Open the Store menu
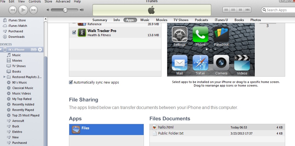The width and height of the screenshot is (295, 146). pyautogui.click(x=48, y=2)
